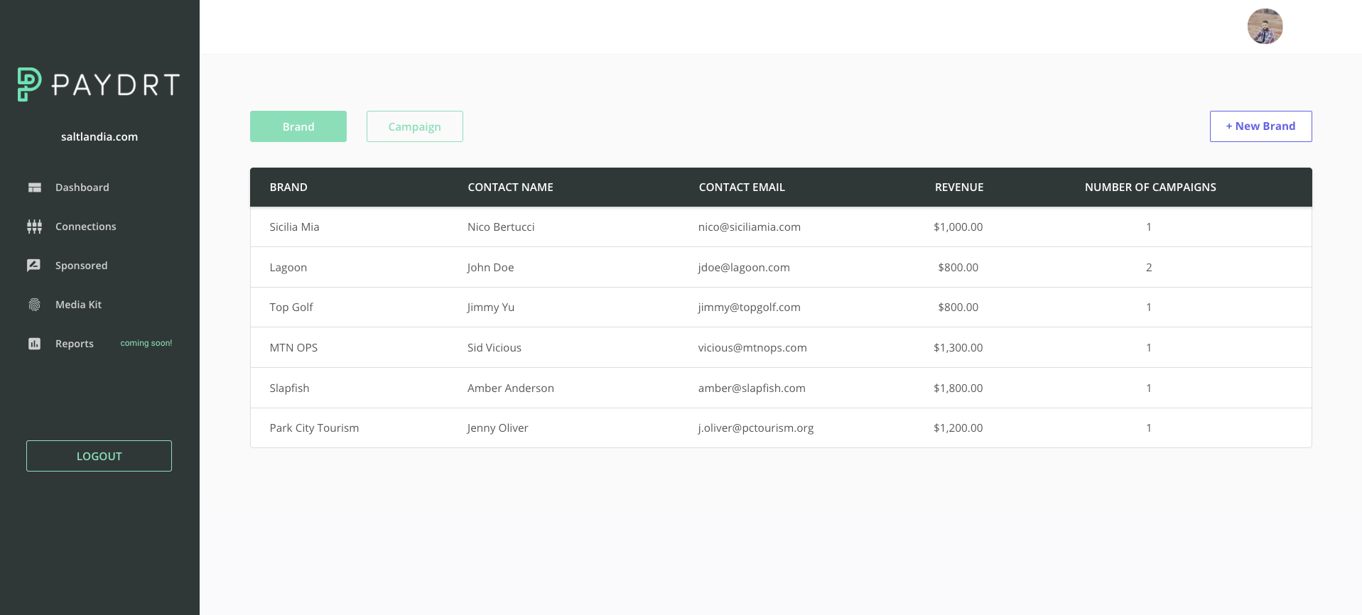Click Lagoon campaign count 2
The width and height of the screenshot is (1362, 615).
click(x=1149, y=268)
